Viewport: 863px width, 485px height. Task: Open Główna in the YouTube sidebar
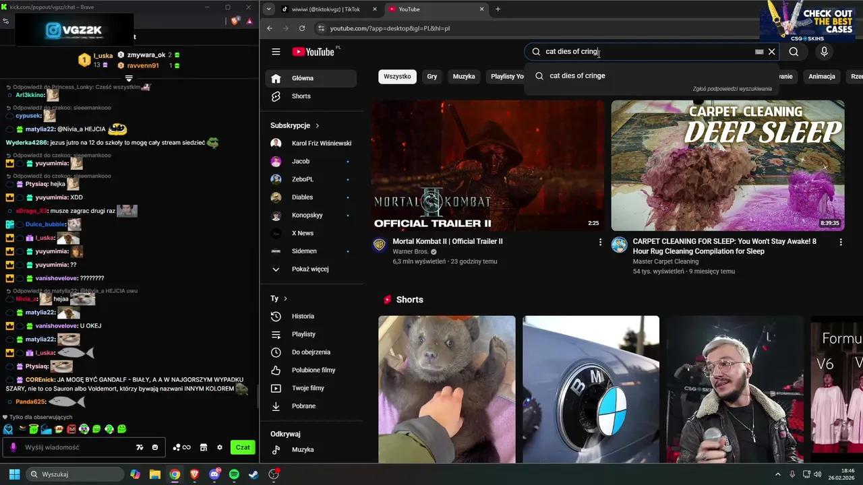[x=311, y=78]
